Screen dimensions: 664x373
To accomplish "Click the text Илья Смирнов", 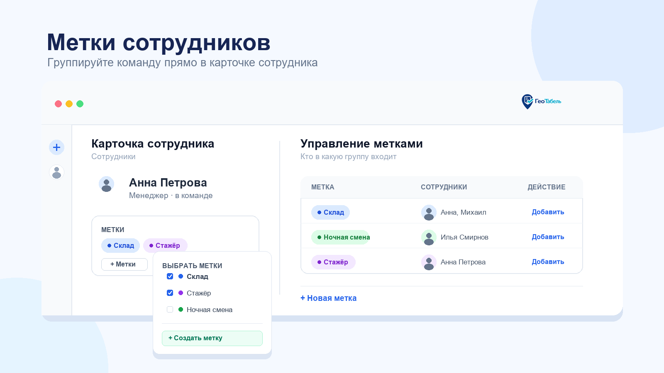I will click(x=464, y=237).
